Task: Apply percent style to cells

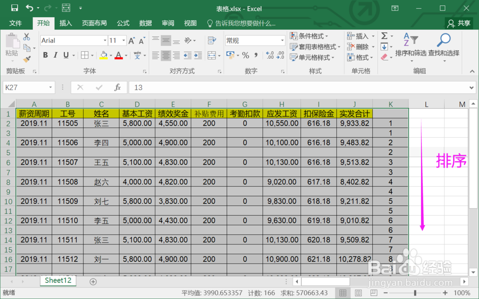Action: [x=246, y=55]
